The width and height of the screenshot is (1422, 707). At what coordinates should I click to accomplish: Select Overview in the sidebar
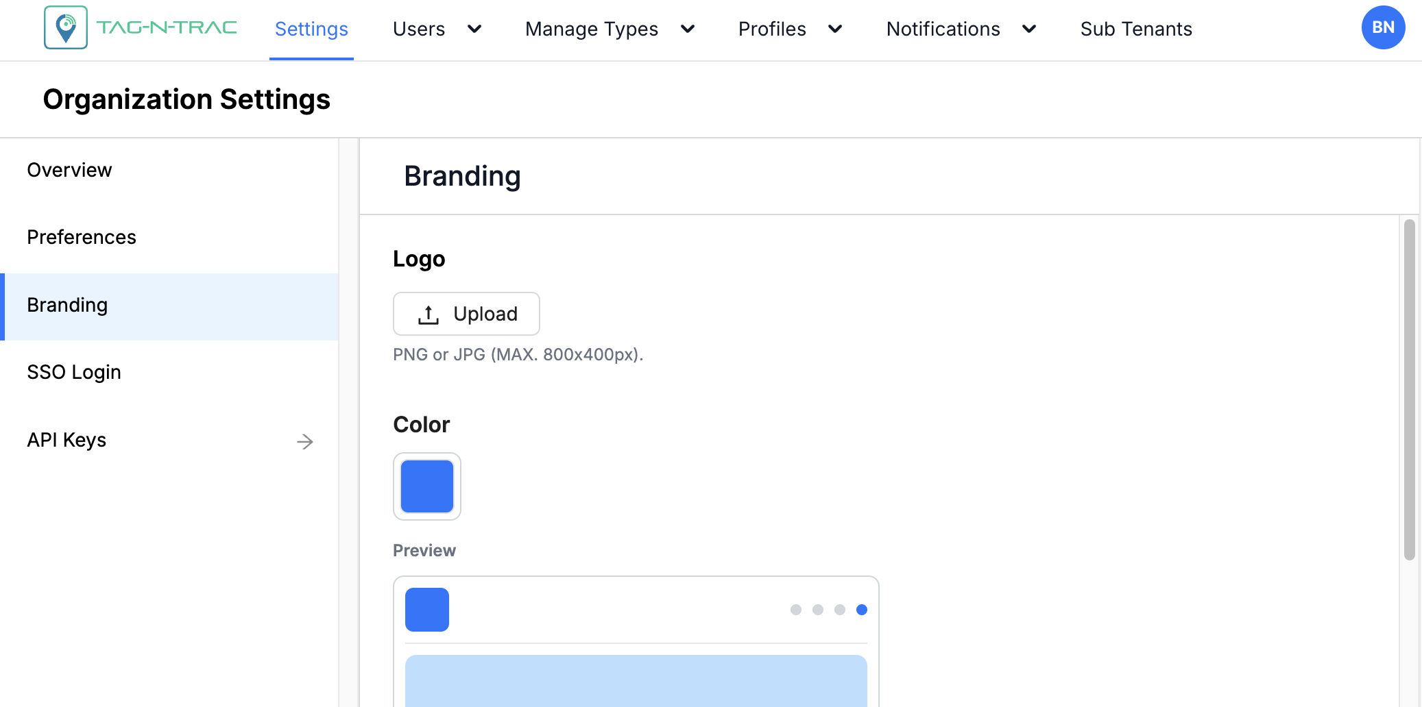tap(69, 170)
